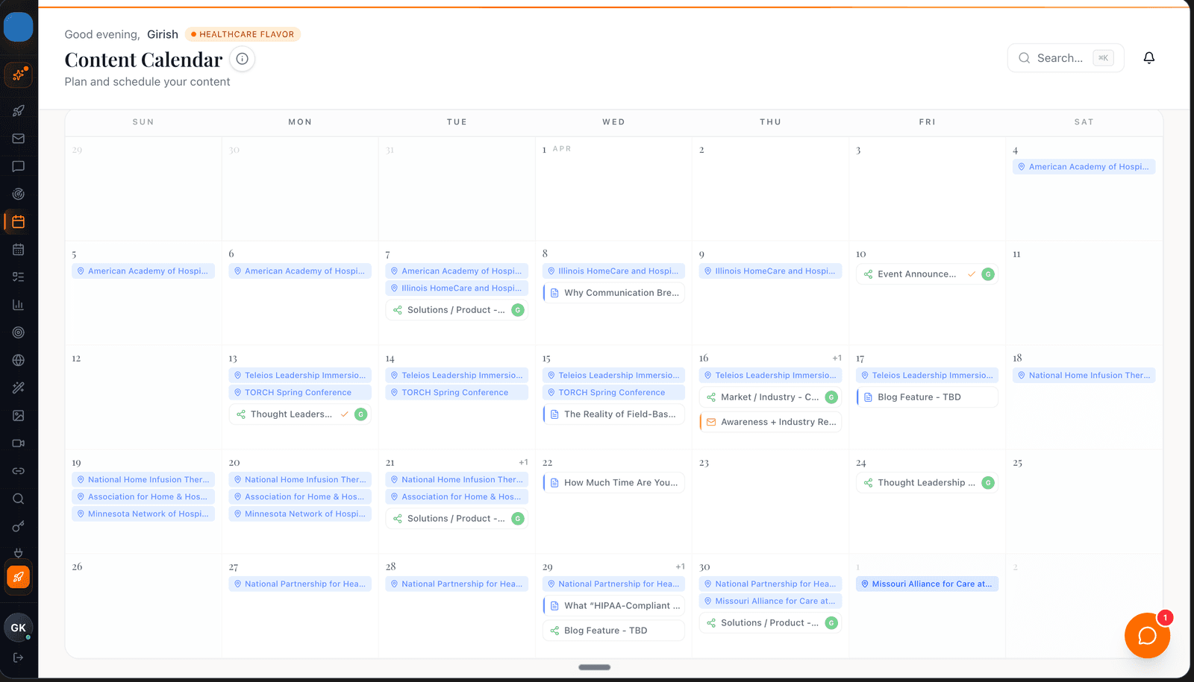This screenshot has height=682, width=1194.
Task: Select the checklist tasks sidebar icon
Action: 19,277
